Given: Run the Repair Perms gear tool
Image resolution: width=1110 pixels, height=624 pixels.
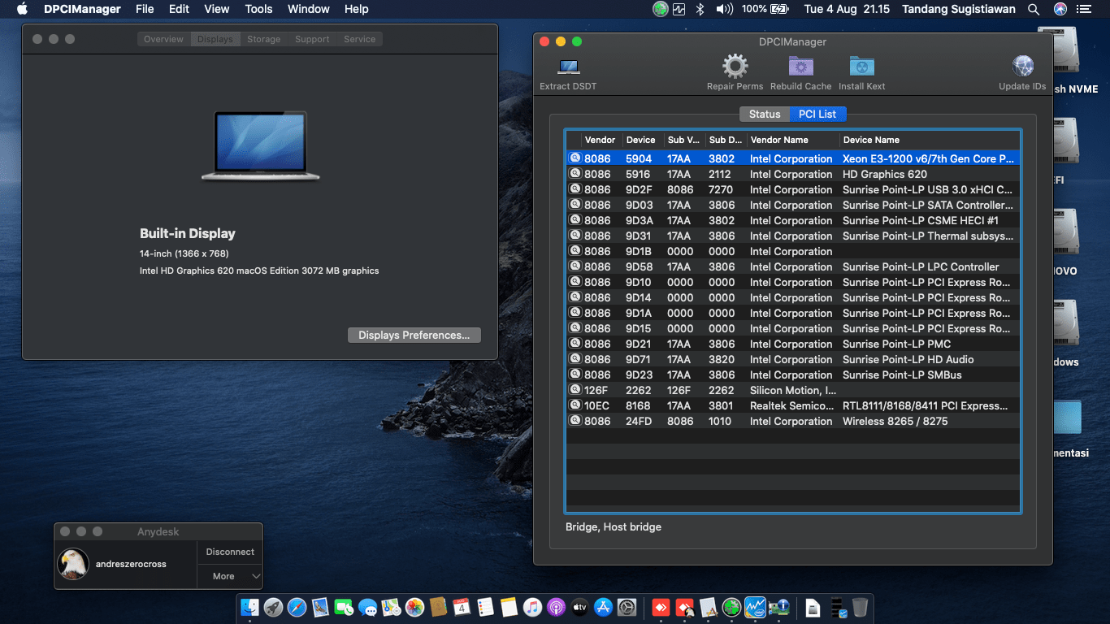Looking at the screenshot, I should click(x=735, y=66).
